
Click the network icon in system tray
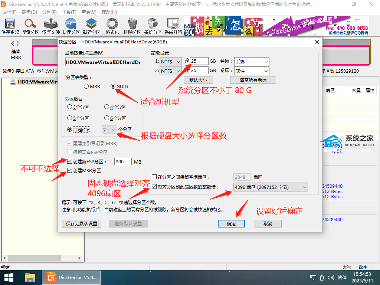click(313, 278)
